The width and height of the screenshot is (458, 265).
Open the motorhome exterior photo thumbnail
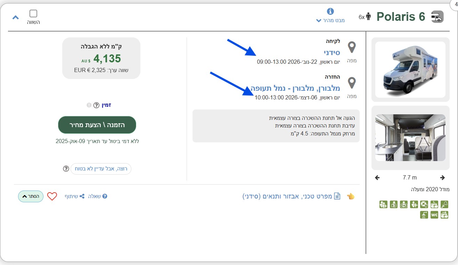pos(410,70)
